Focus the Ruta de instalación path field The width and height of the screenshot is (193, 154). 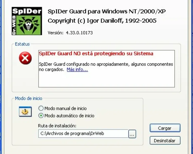83,134
